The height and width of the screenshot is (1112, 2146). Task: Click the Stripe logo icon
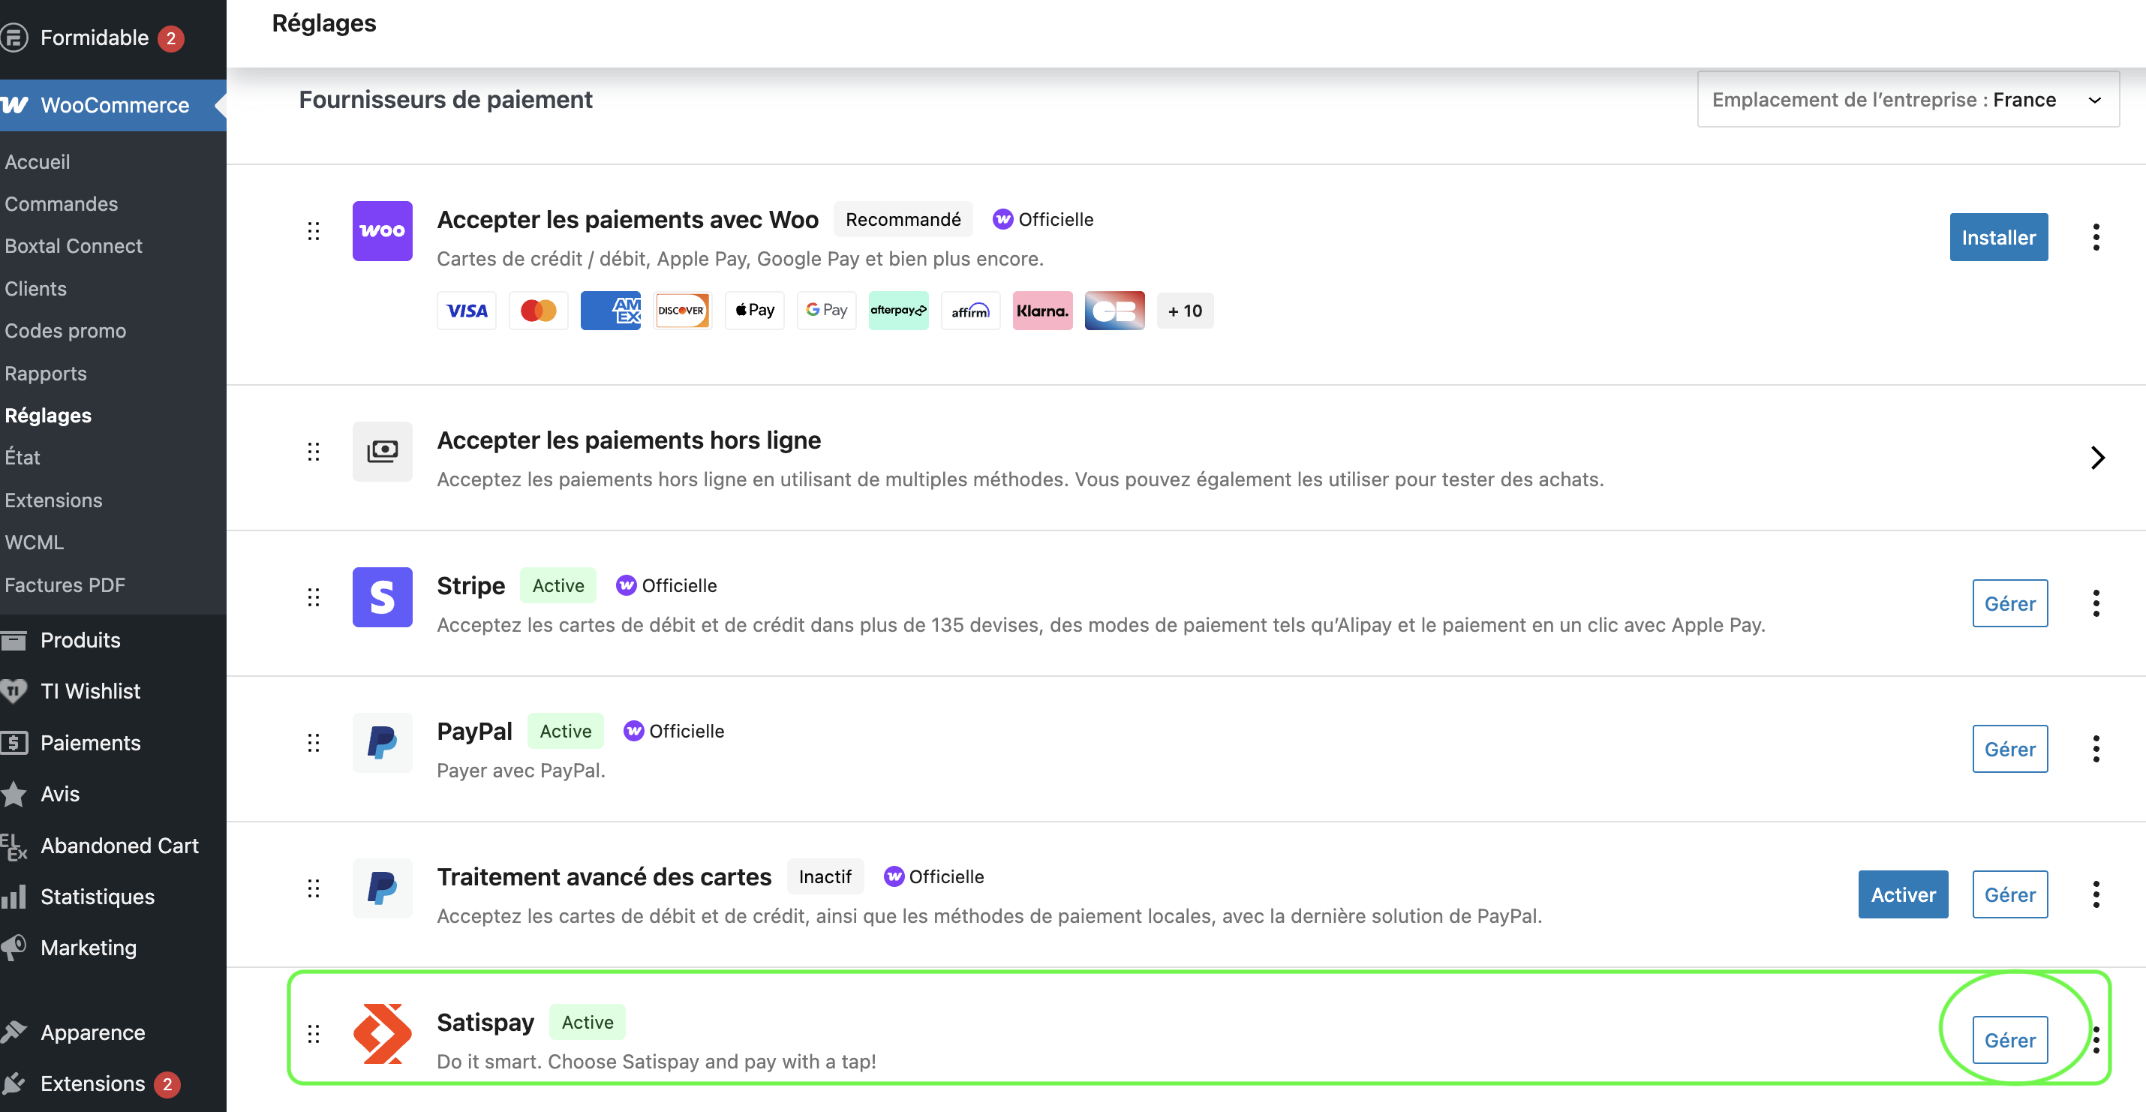click(x=381, y=597)
